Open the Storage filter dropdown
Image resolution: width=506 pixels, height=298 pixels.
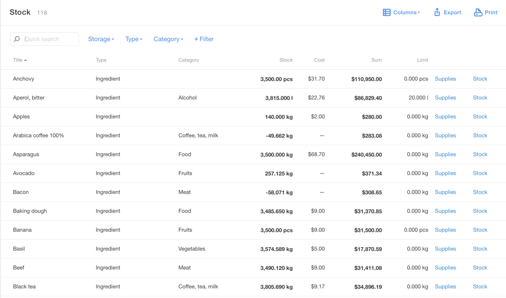pyautogui.click(x=101, y=39)
